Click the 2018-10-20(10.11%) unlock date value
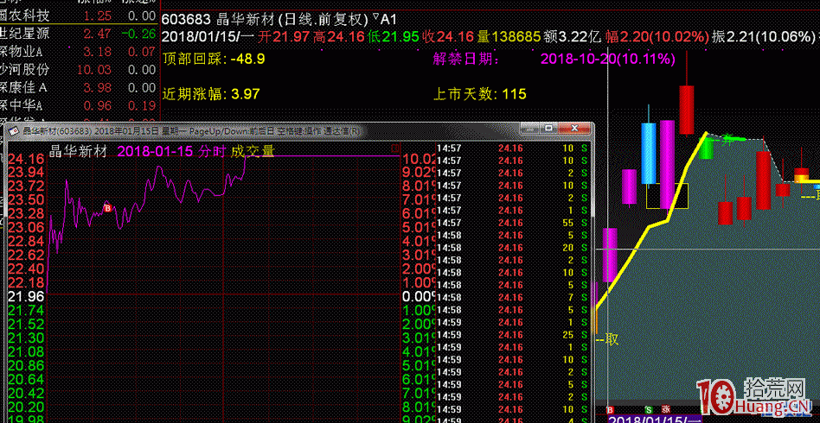Image resolution: width=820 pixels, height=423 pixels. (x=608, y=59)
